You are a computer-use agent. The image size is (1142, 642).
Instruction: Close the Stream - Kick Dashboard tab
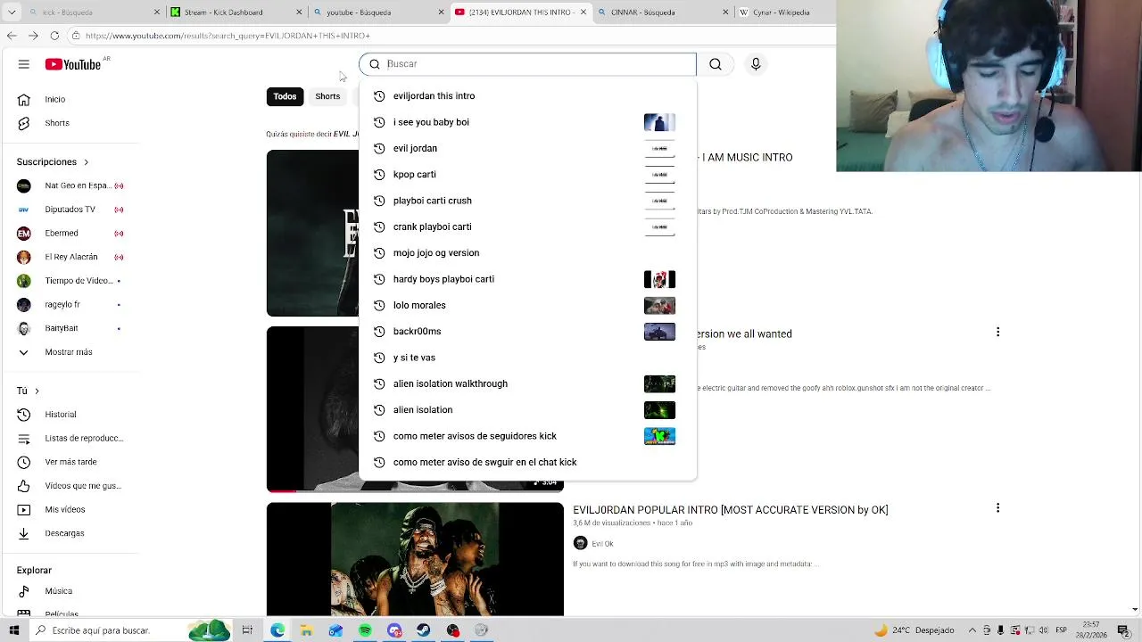300,12
